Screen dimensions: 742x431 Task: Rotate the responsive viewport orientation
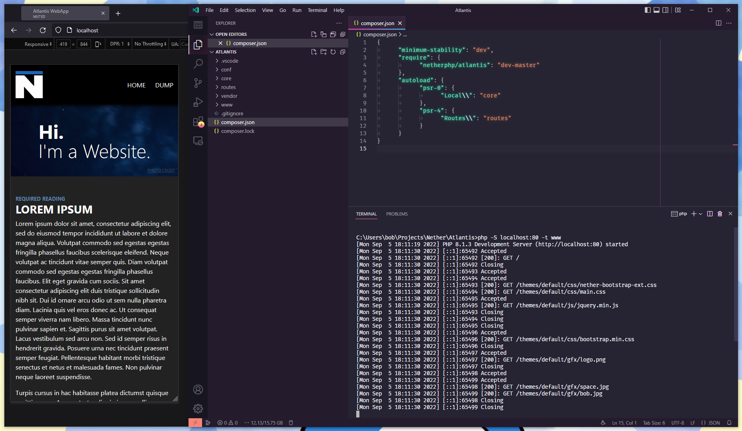(x=98, y=44)
